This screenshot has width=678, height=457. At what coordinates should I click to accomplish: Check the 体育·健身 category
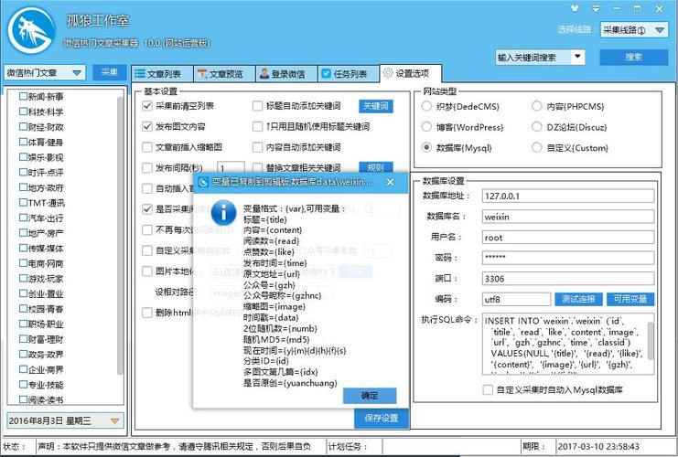(x=24, y=142)
